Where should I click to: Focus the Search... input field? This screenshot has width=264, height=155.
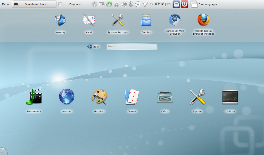point(132,47)
